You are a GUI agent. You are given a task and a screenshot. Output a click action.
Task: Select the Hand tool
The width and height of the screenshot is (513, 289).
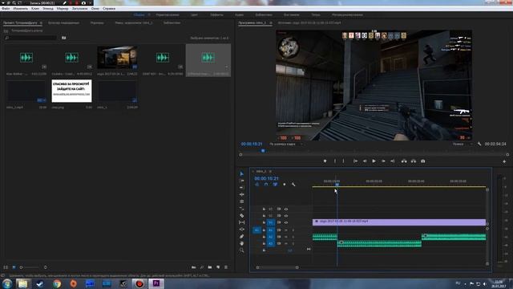point(241,243)
